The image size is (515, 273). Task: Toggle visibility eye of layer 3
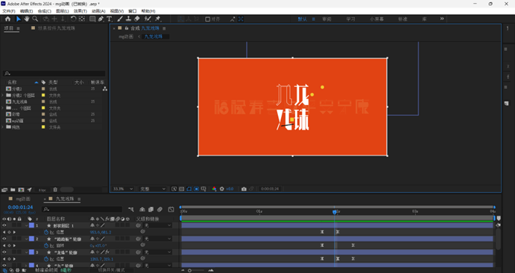[4, 252]
